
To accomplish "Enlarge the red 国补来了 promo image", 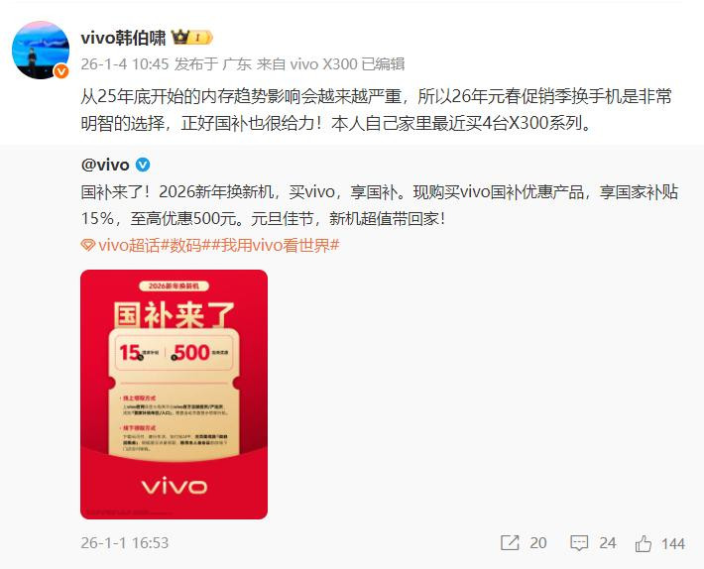I will tap(175, 395).
